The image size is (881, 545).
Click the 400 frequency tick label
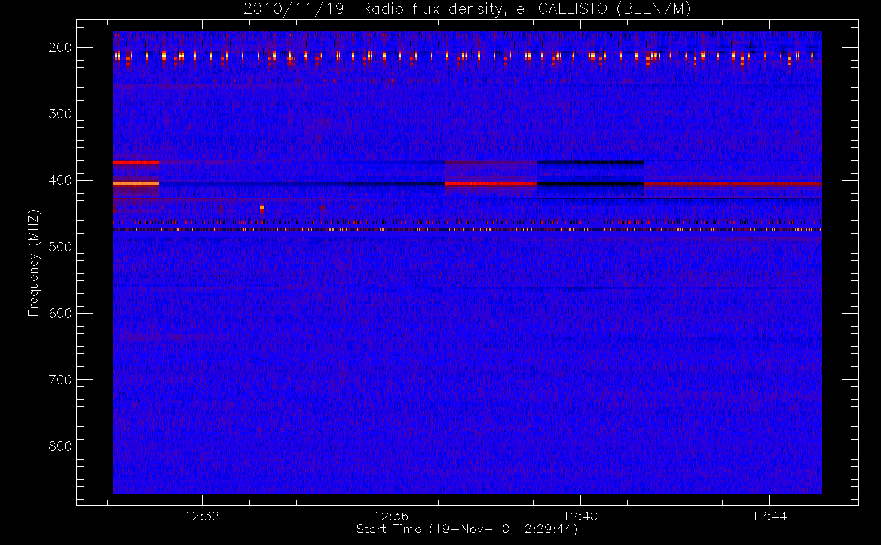point(60,180)
